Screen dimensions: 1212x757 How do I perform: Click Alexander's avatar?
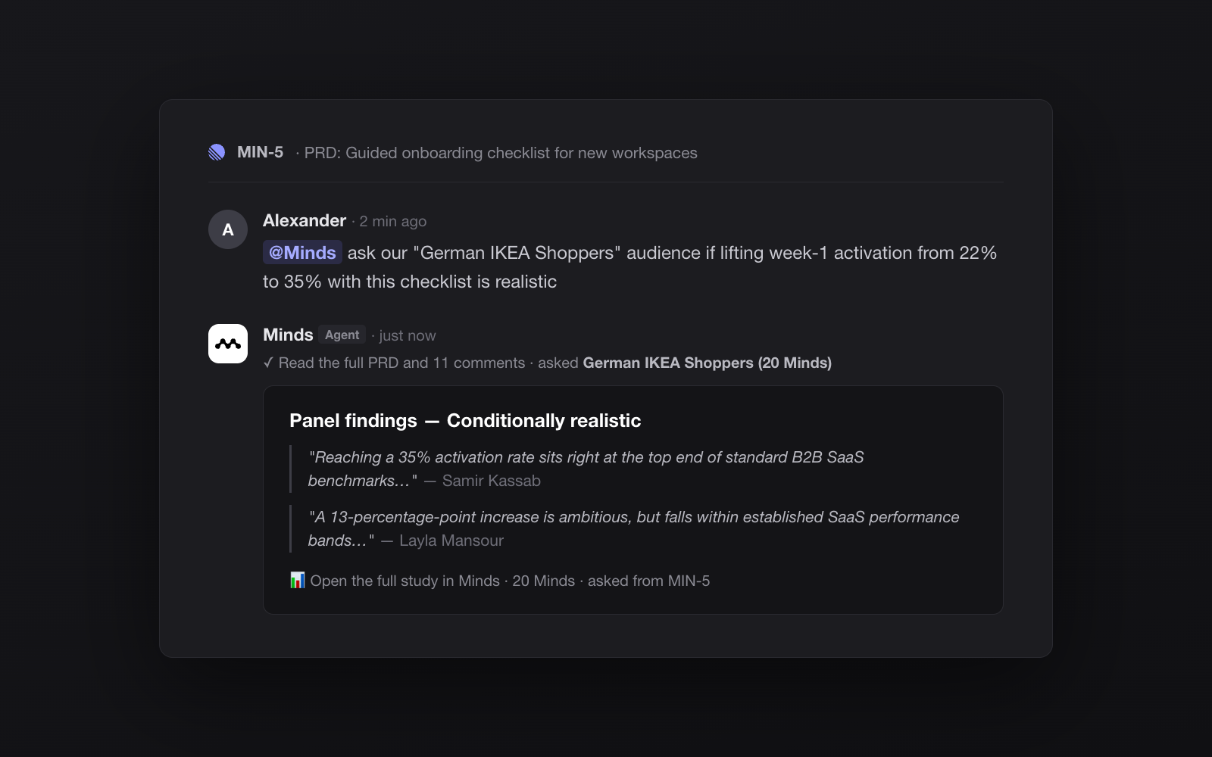[228, 229]
